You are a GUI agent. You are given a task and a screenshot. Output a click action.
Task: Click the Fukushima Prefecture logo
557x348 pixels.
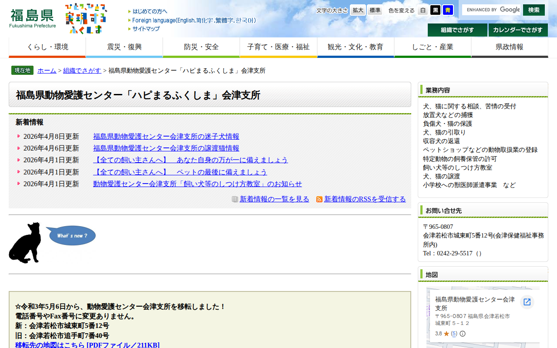(x=33, y=18)
